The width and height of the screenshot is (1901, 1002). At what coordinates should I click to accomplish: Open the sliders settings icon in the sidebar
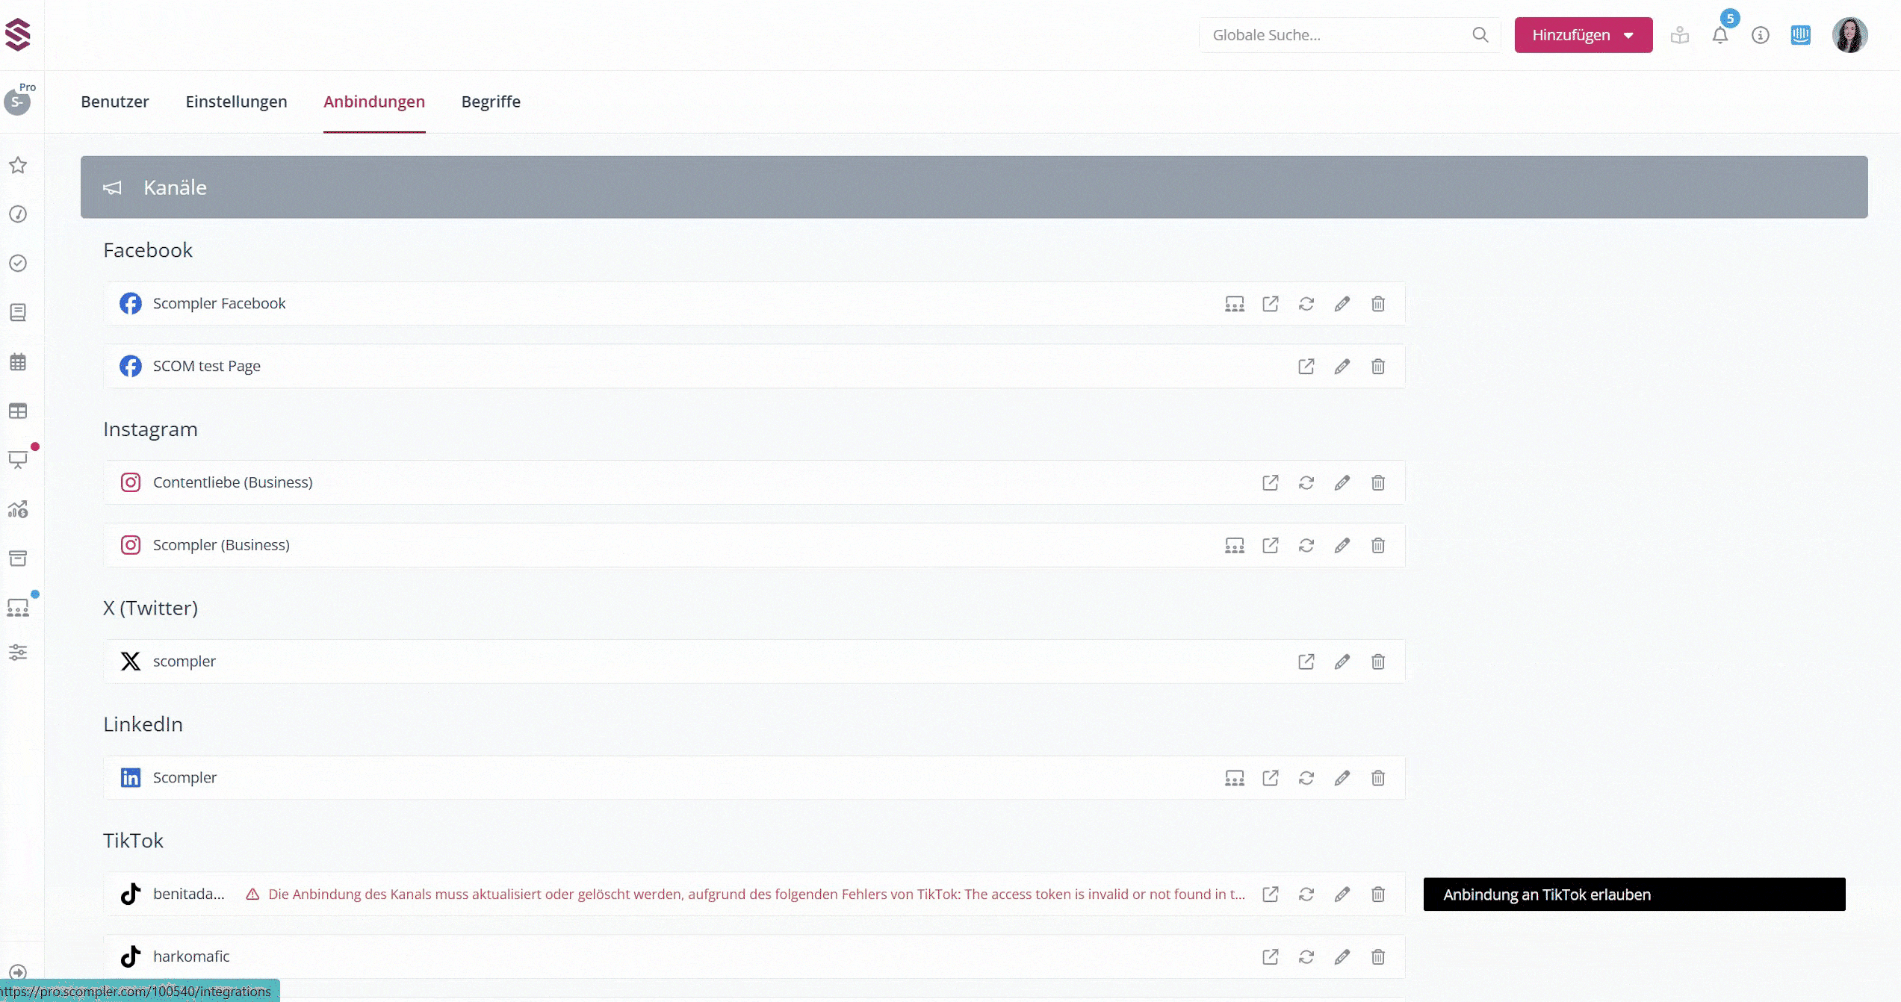(x=18, y=653)
